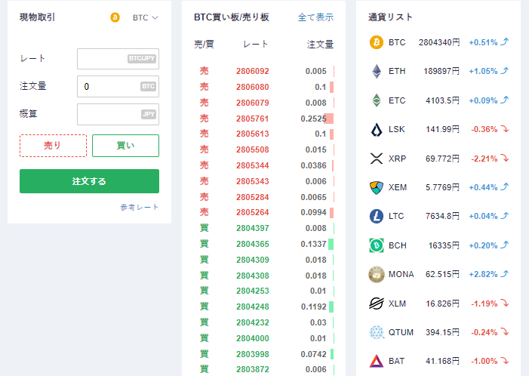Click the Bitcoin BTC coin icon in currency list

376,42
